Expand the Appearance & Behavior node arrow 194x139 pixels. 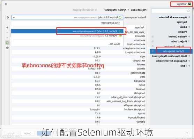[x=189, y=17]
